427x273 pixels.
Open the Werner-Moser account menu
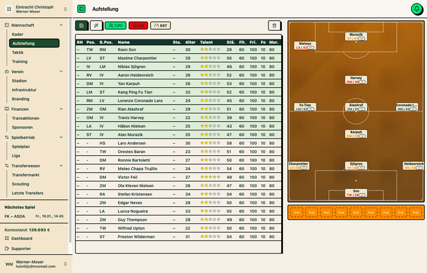coord(36,264)
